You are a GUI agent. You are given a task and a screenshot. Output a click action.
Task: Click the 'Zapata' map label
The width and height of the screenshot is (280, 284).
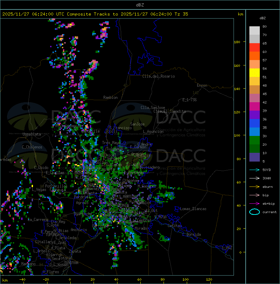point(75,251)
